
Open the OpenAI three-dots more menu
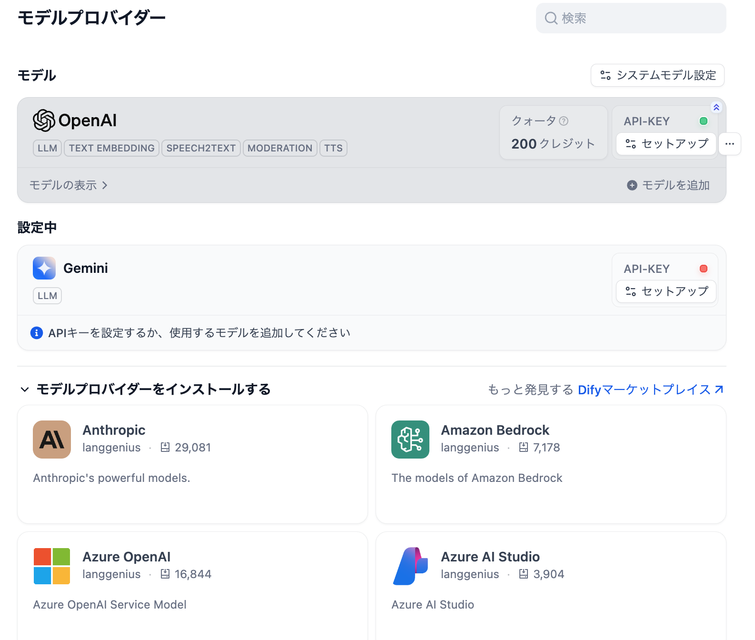coord(730,144)
